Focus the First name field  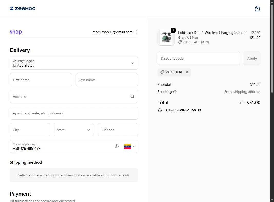(x=41, y=80)
